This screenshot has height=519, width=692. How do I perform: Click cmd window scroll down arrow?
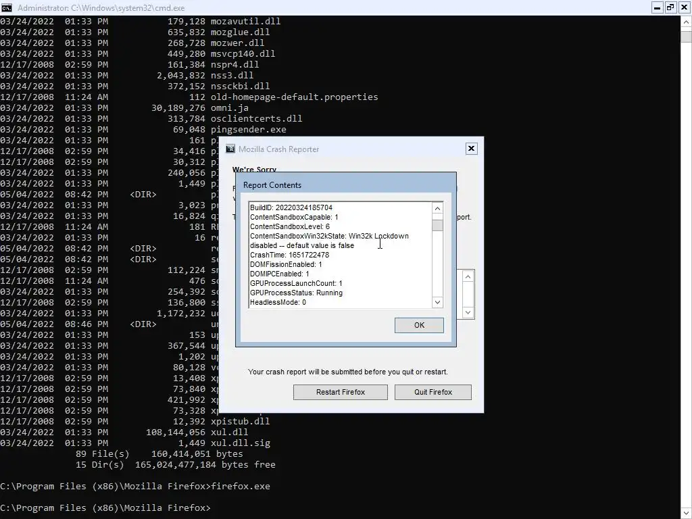click(687, 514)
